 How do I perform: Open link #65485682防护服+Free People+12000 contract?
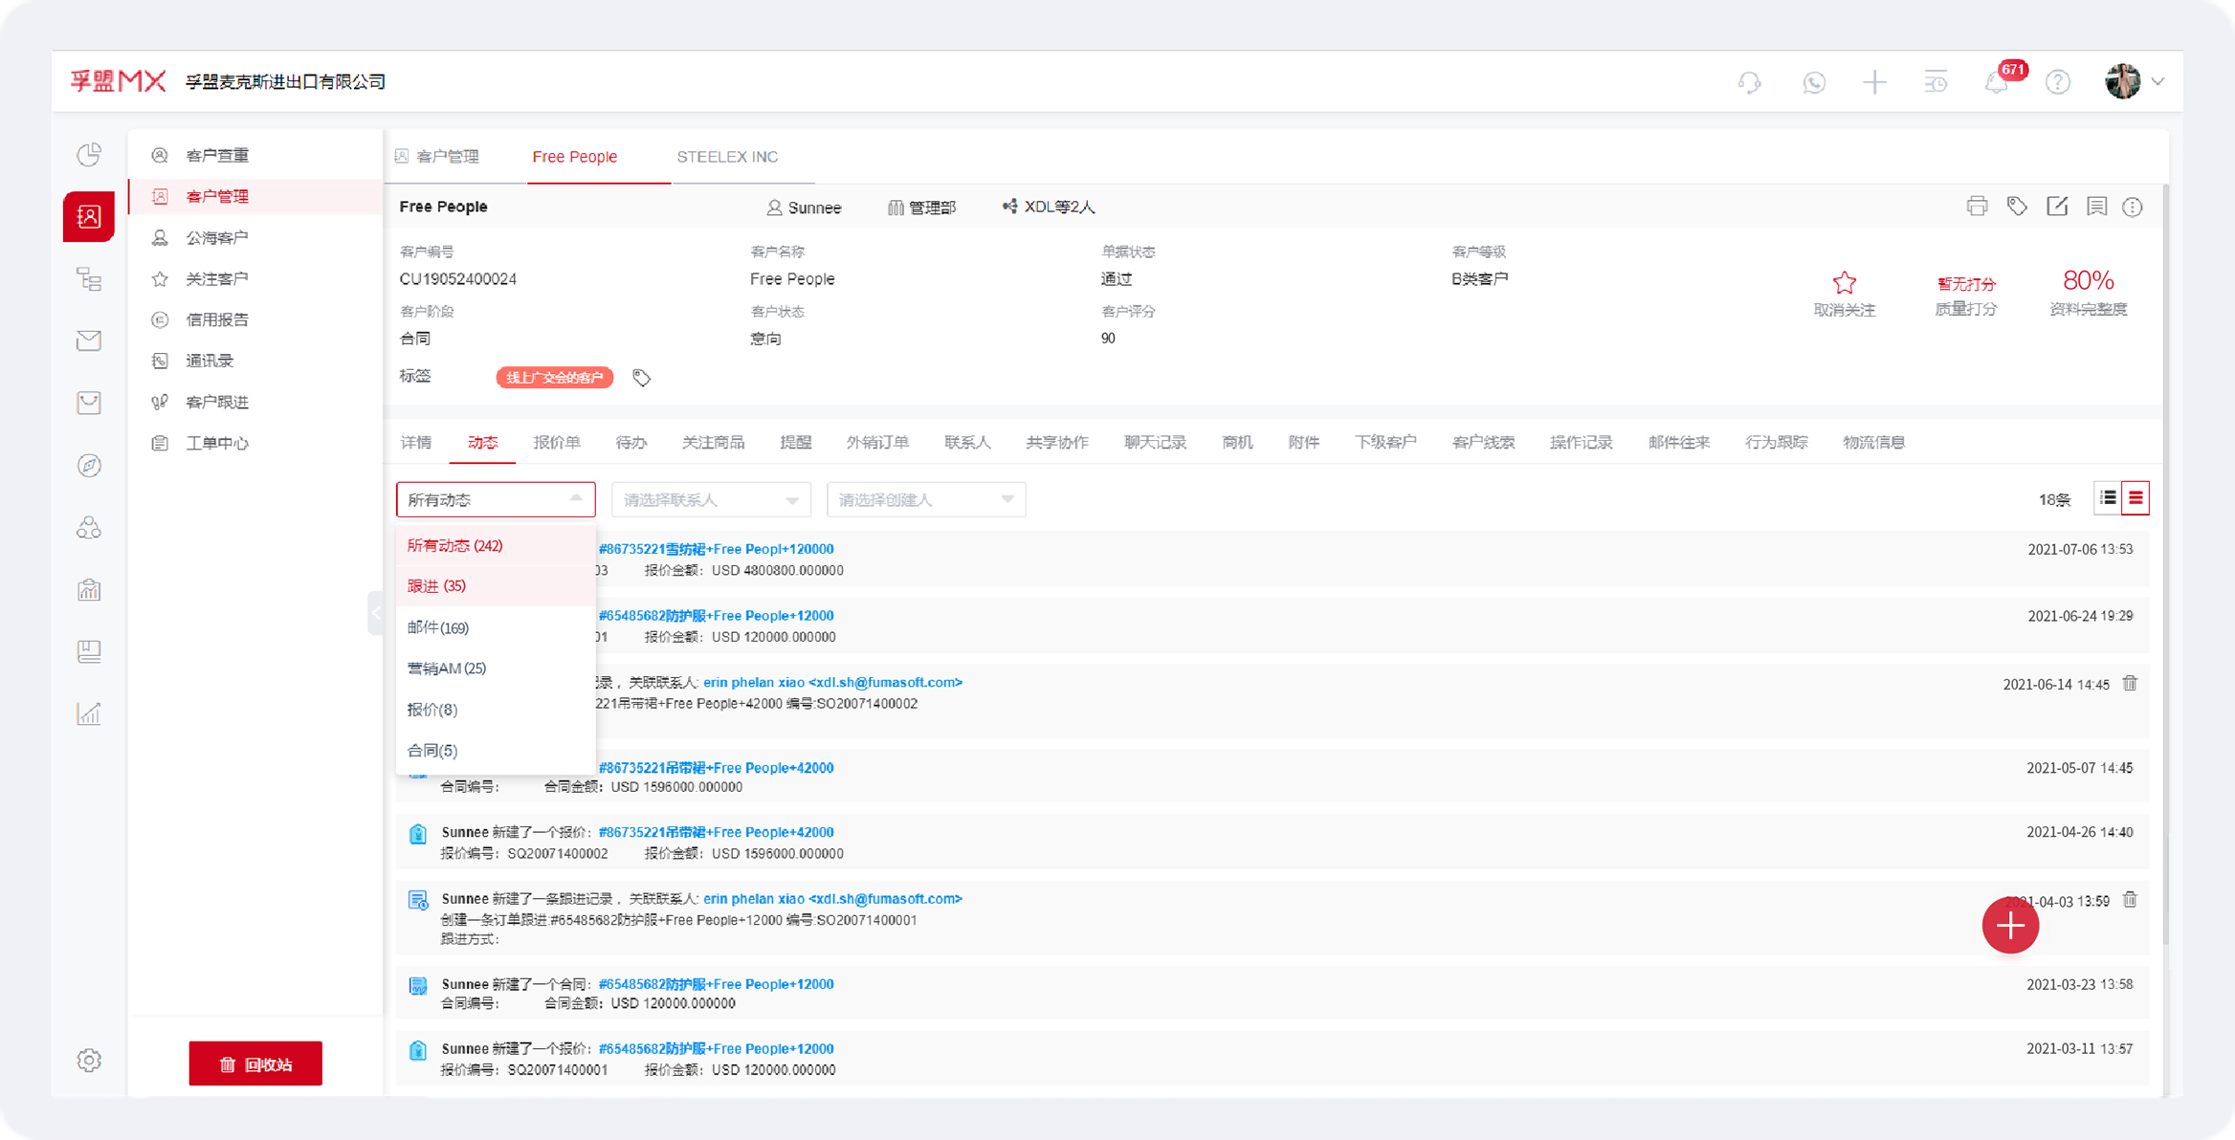(716, 984)
